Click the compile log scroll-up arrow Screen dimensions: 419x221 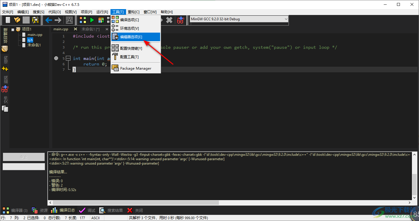414,154
